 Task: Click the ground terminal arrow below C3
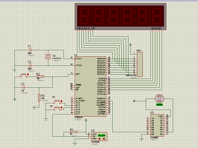click(15, 100)
